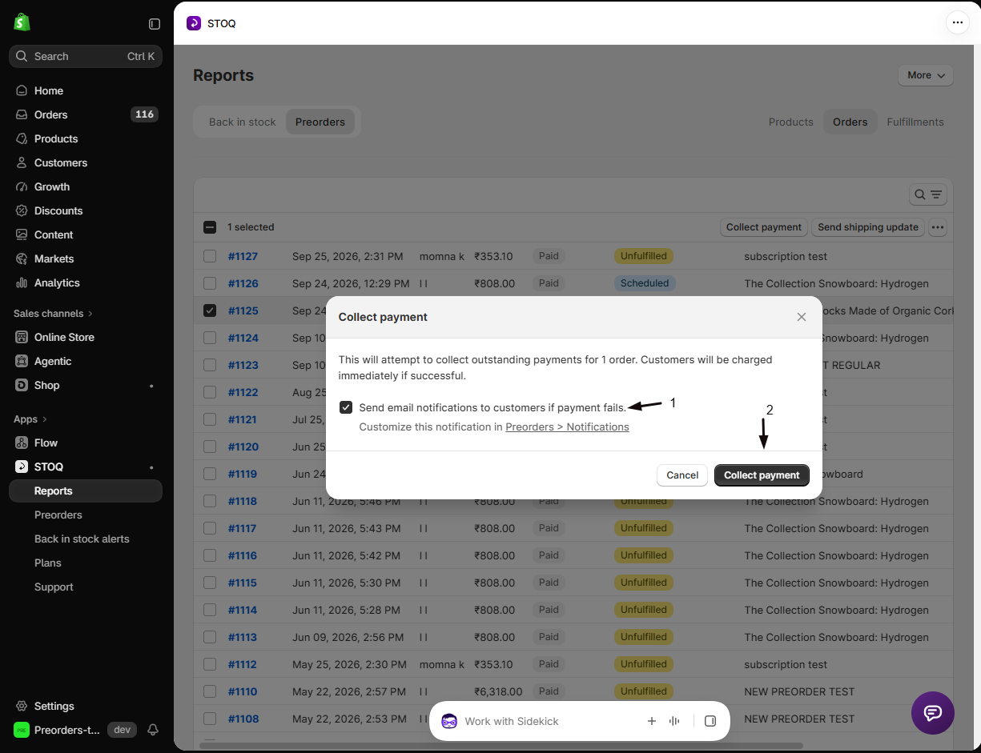
Task: Click the voice waveform icon in Sidekick
Action: (x=674, y=721)
